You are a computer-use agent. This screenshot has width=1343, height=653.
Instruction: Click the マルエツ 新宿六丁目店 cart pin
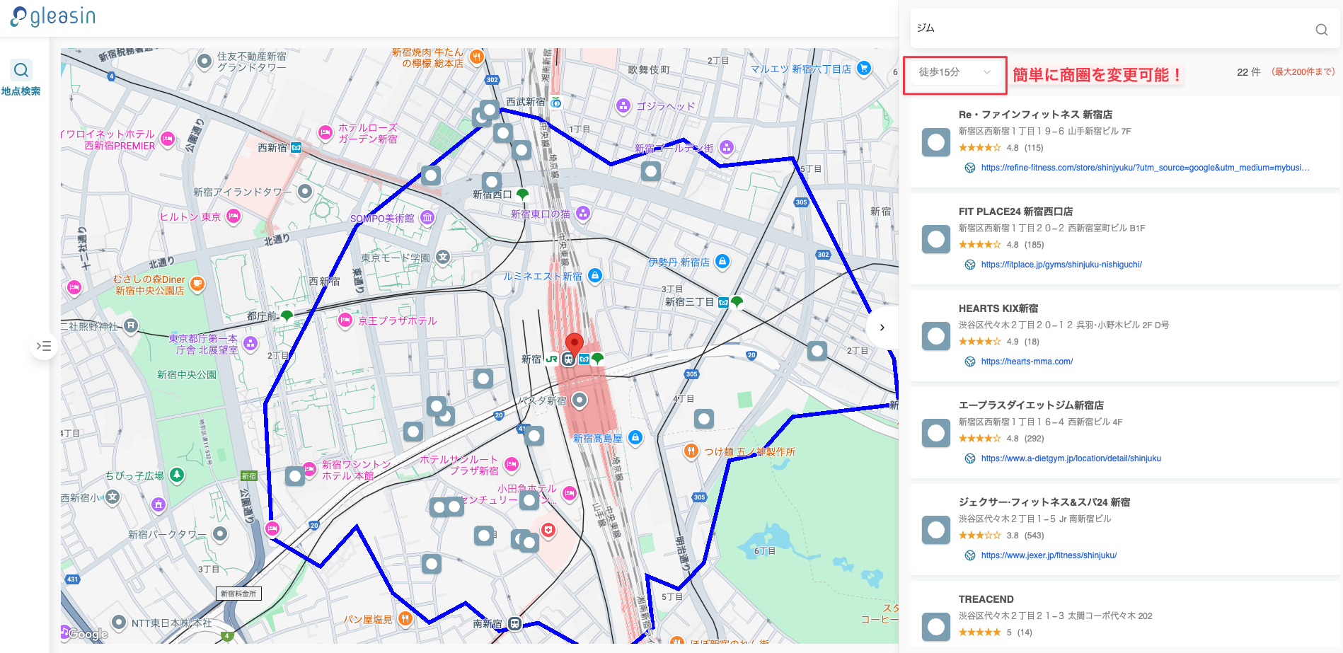pyautogui.click(x=863, y=69)
